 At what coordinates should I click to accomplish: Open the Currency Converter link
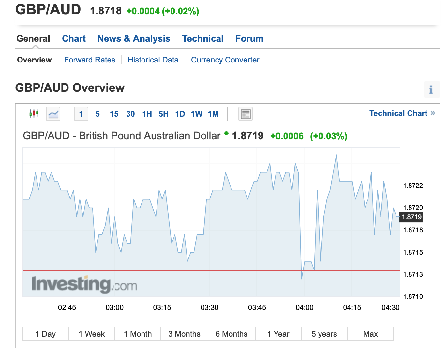[x=225, y=60]
